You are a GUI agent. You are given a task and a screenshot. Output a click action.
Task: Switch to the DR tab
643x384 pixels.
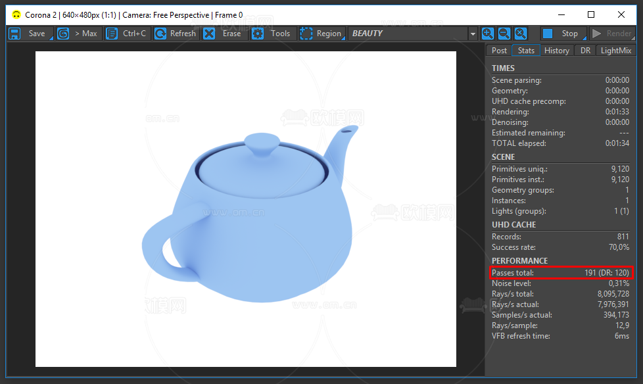(x=585, y=51)
